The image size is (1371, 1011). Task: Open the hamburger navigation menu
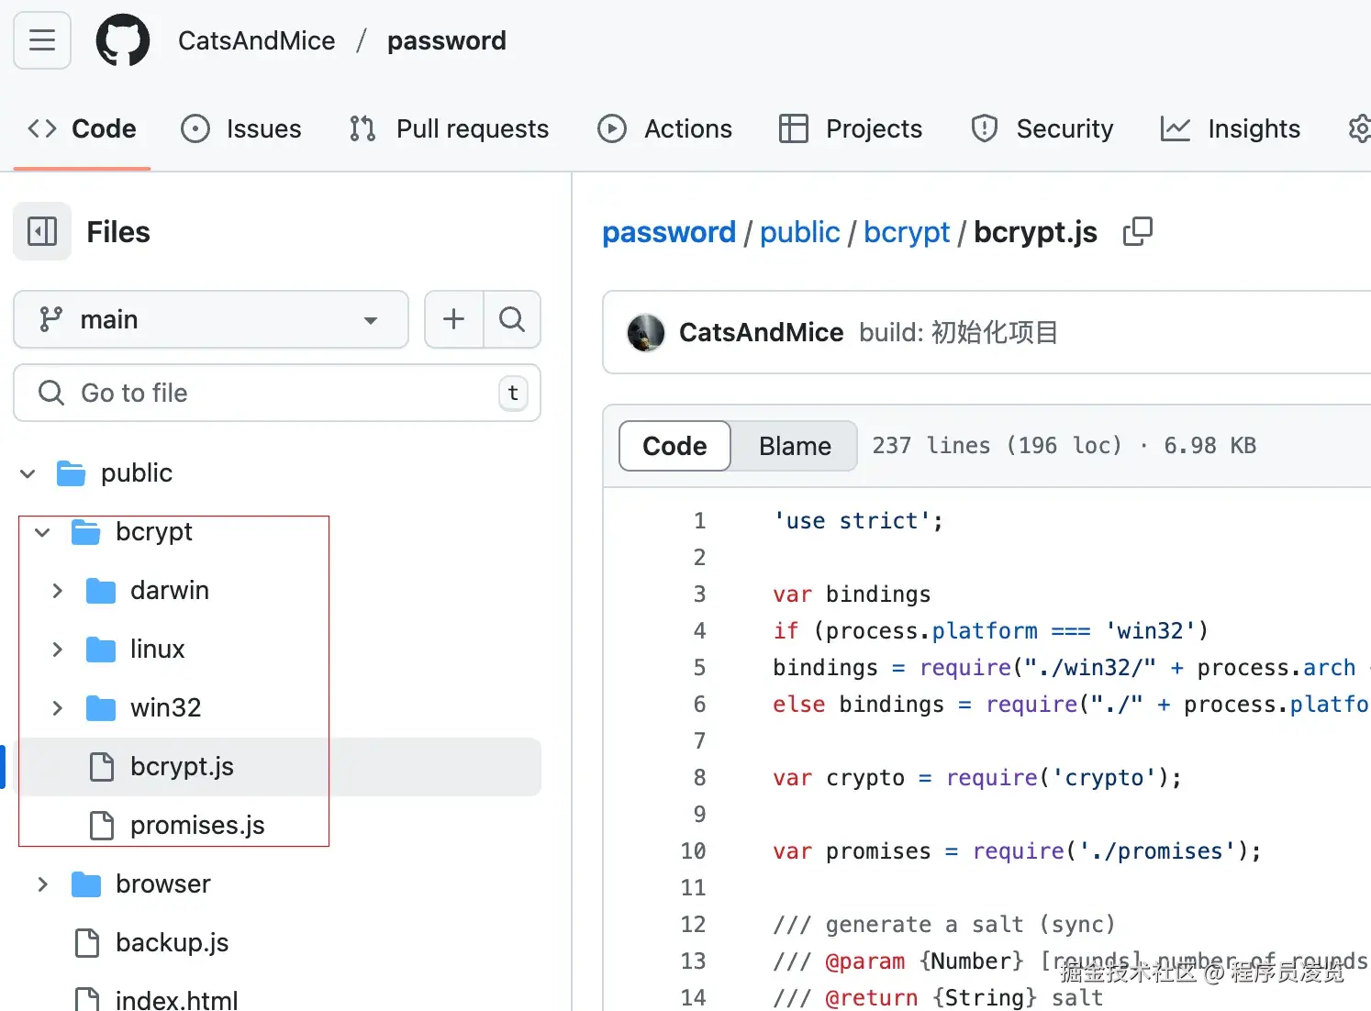(x=42, y=40)
